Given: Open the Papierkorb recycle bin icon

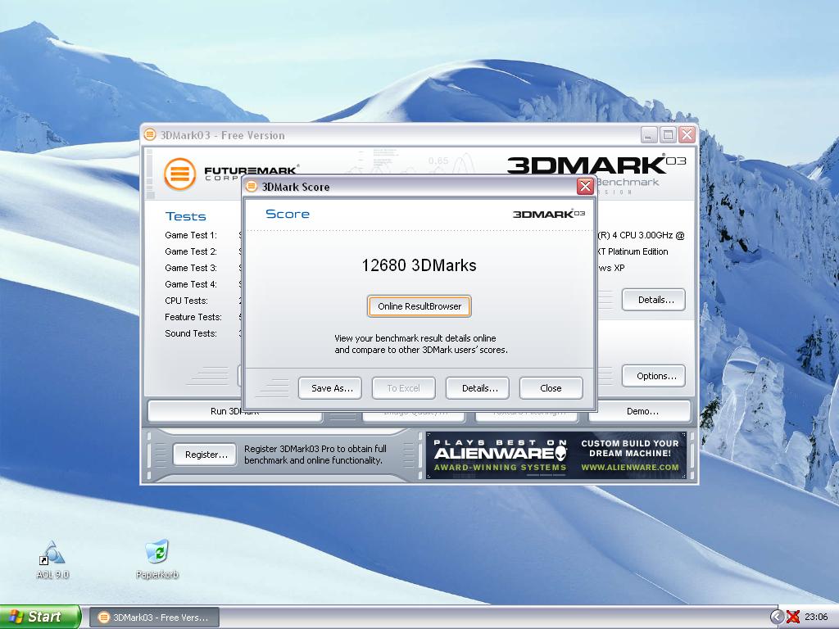Looking at the screenshot, I should (157, 560).
